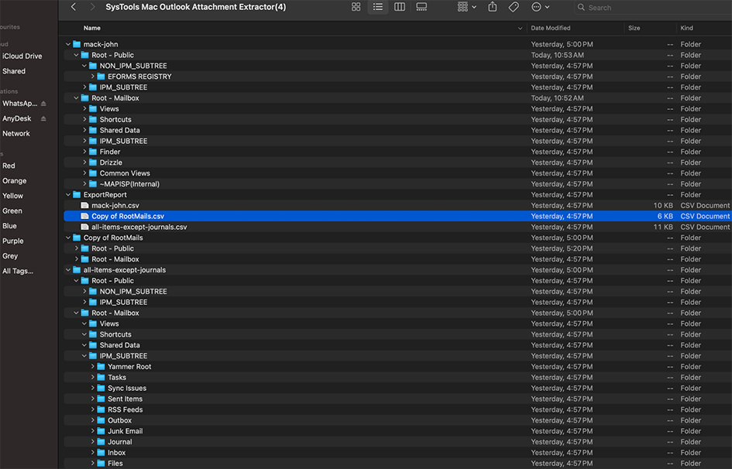Sort by the Name column header

[92, 28]
